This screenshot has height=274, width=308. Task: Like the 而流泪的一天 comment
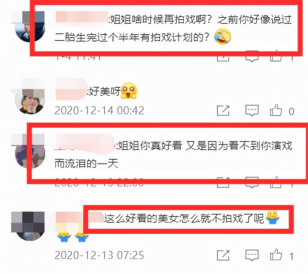coord(276,183)
